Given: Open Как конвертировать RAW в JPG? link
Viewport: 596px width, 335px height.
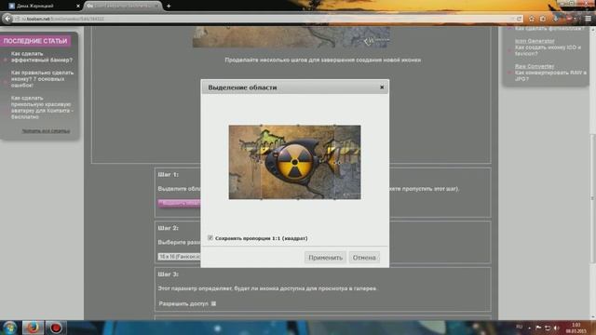Looking at the screenshot, I should [550, 75].
